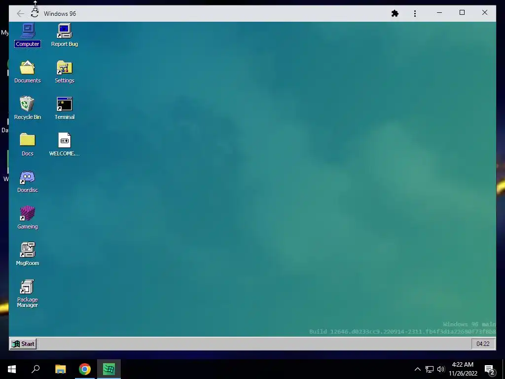Show hidden system tray icons
This screenshot has width=505, height=379.
[417, 369]
